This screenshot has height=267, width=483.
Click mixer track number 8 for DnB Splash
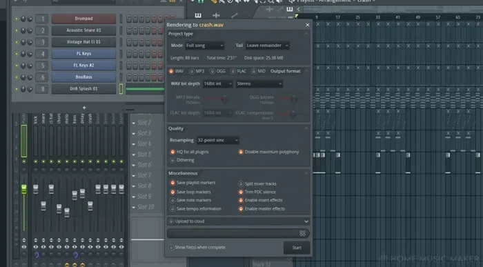click(x=42, y=89)
